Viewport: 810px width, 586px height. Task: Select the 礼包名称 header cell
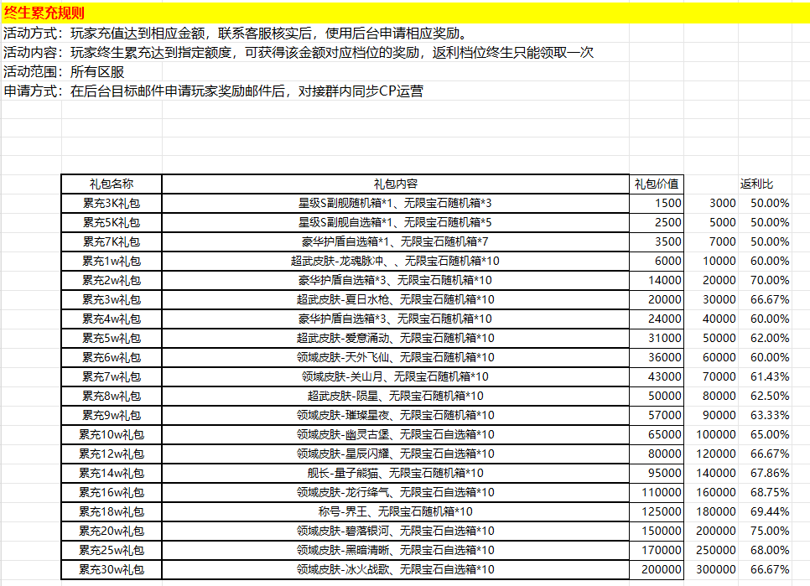click(112, 184)
